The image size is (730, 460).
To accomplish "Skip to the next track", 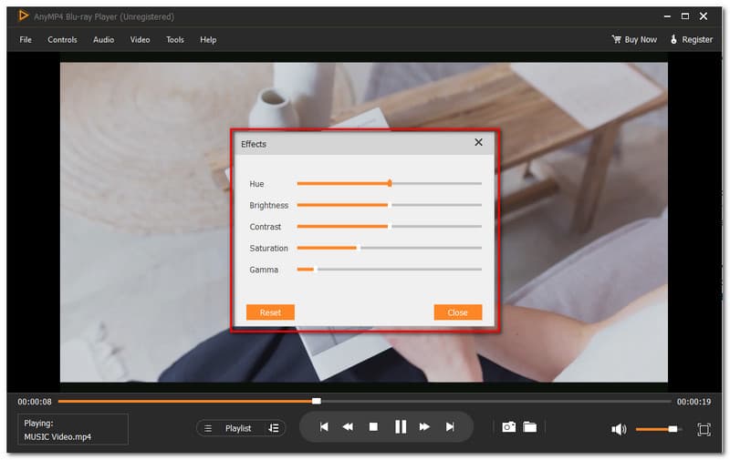I will coord(450,426).
